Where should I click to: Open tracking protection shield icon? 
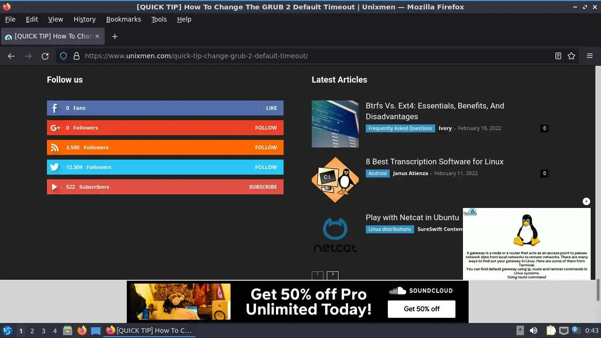[63, 56]
